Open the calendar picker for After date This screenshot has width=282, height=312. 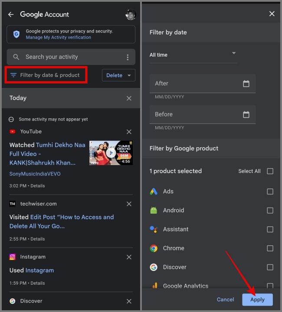pyautogui.click(x=246, y=84)
